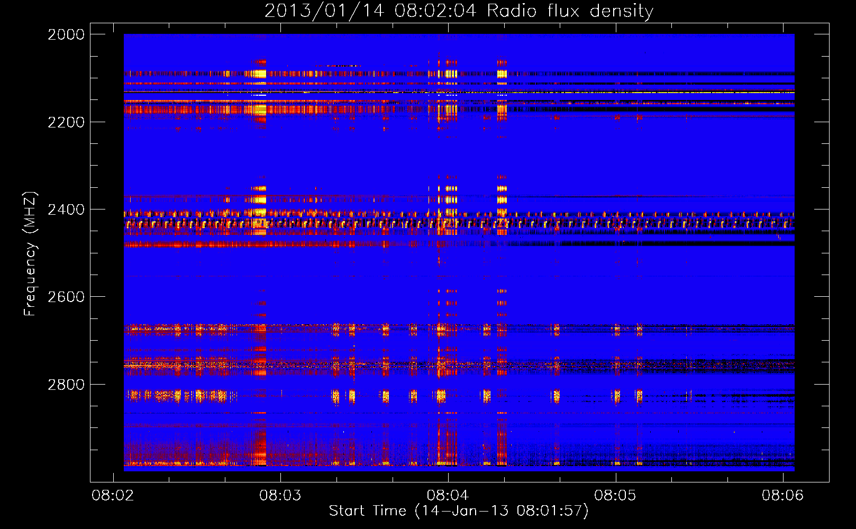Click the 2400 frequency tick label
Viewport: 856px width, 529px height.
(x=66, y=209)
